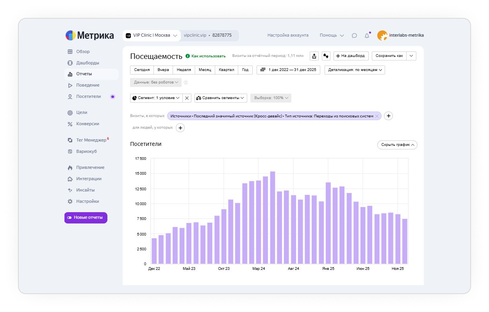Image resolution: width=489 pixels, height=312 pixels.
Task: Open Конверсии in the sidebar
Action: (x=87, y=124)
